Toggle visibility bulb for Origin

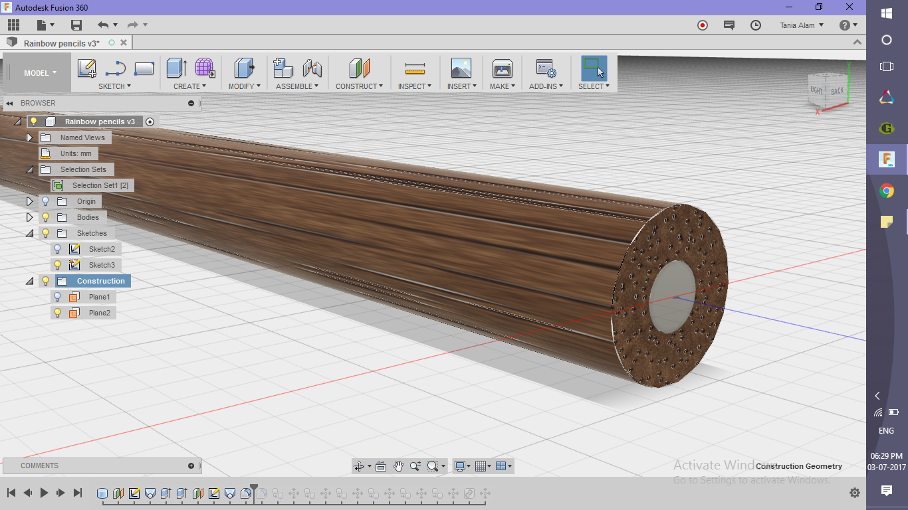click(46, 201)
